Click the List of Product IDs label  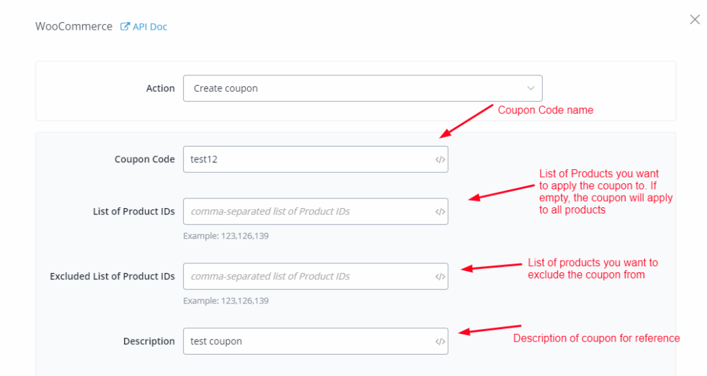click(134, 211)
